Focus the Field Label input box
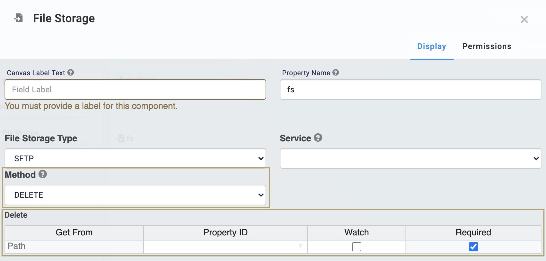Image resolution: width=546 pixels, height=261 pixels. (135, 89)
